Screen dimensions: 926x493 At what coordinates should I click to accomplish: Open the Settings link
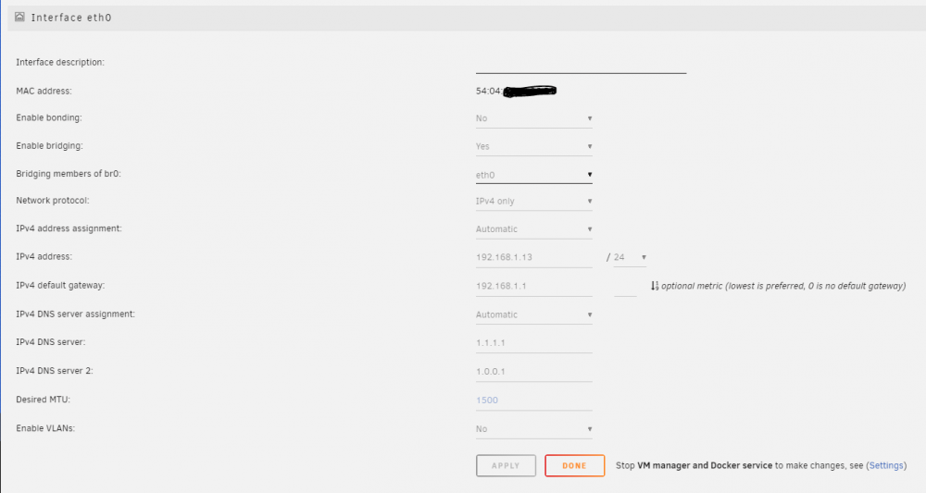(886, 466)
